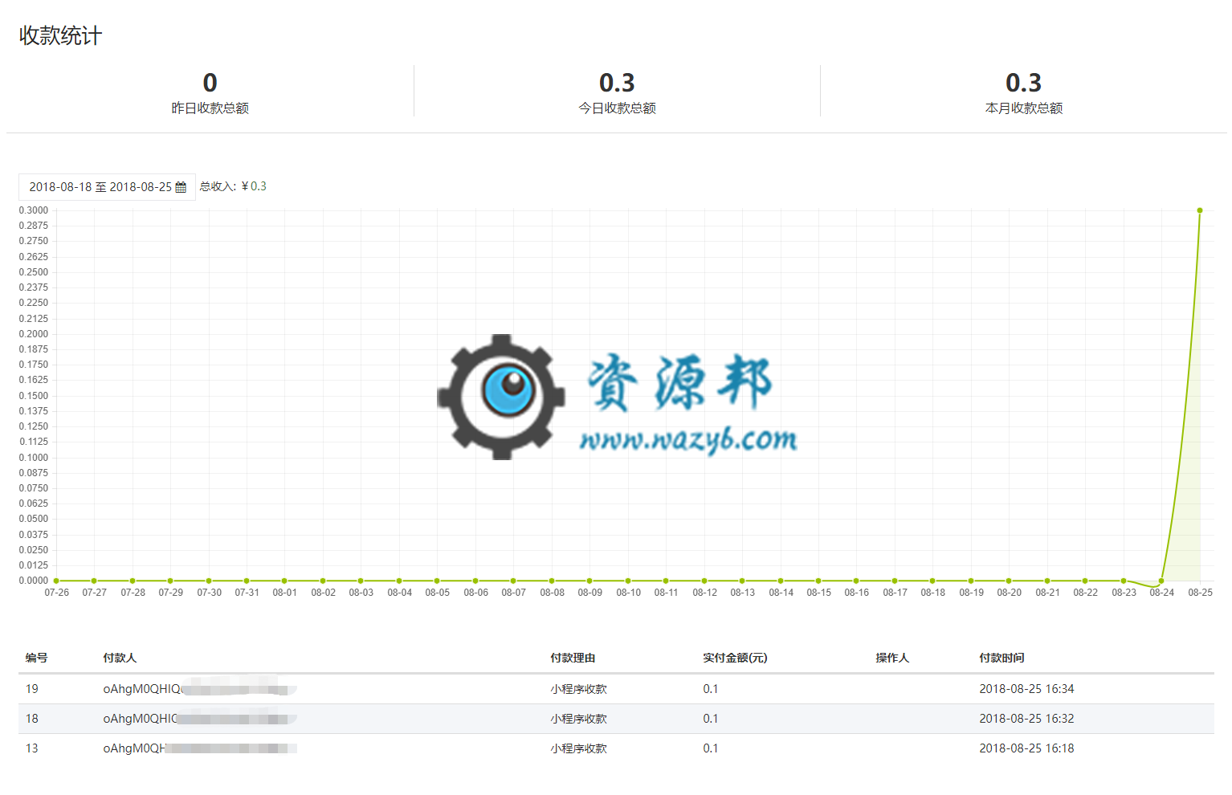The width and height of the screenshot is (1232, 795).
Task: Click the 本月收款总额 label
Action: [x=1024, y=108]
